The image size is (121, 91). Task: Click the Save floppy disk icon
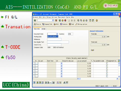tap(56, 20)
